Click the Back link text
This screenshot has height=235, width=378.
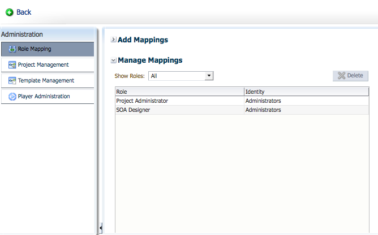pos(24,12)
